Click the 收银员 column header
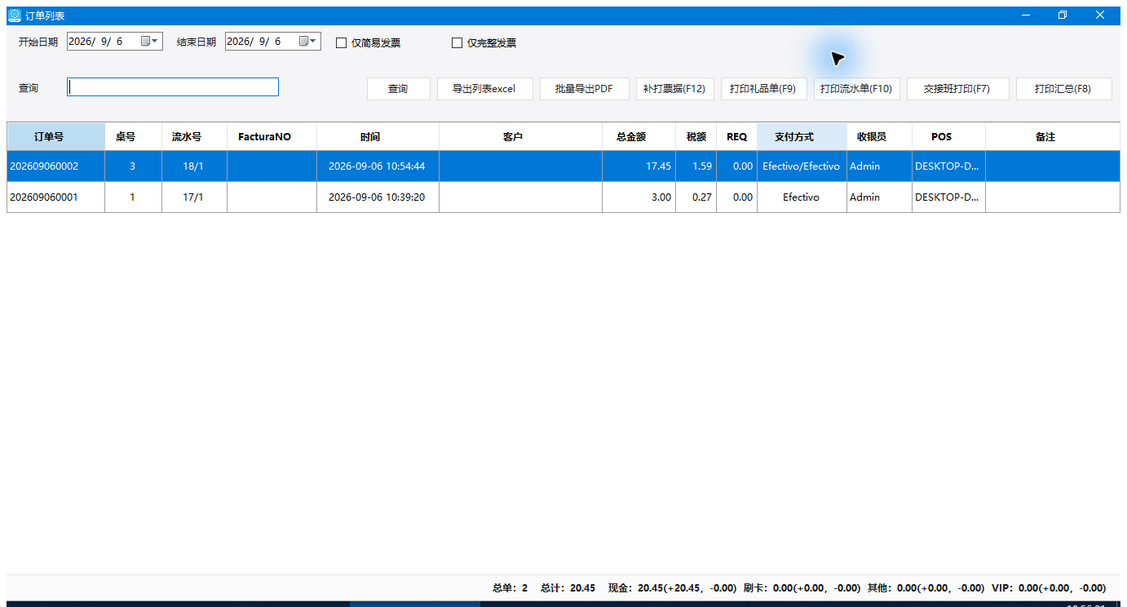Viewport: 1127px width, 607px height. (880, 137)
